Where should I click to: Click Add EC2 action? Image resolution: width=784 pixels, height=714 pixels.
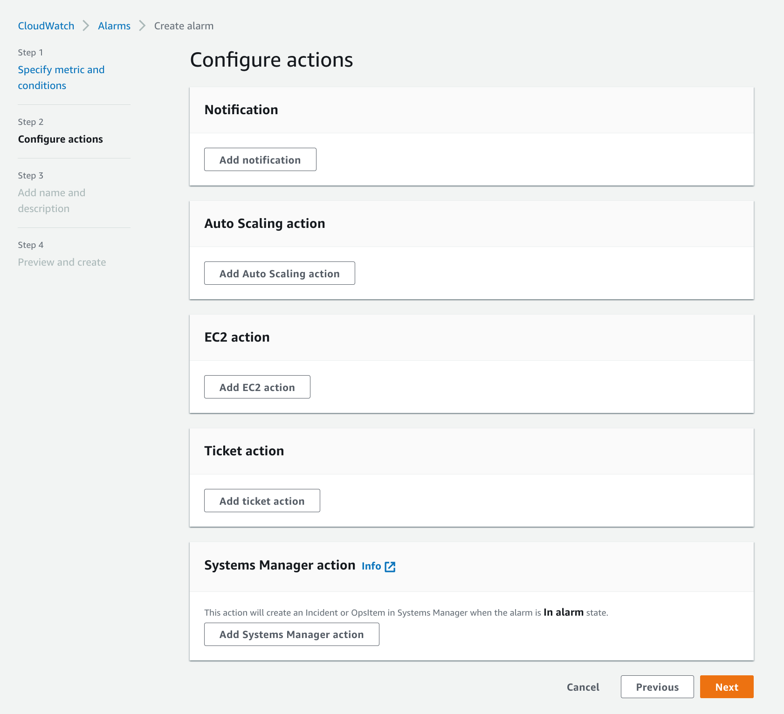tap(257, 387)
